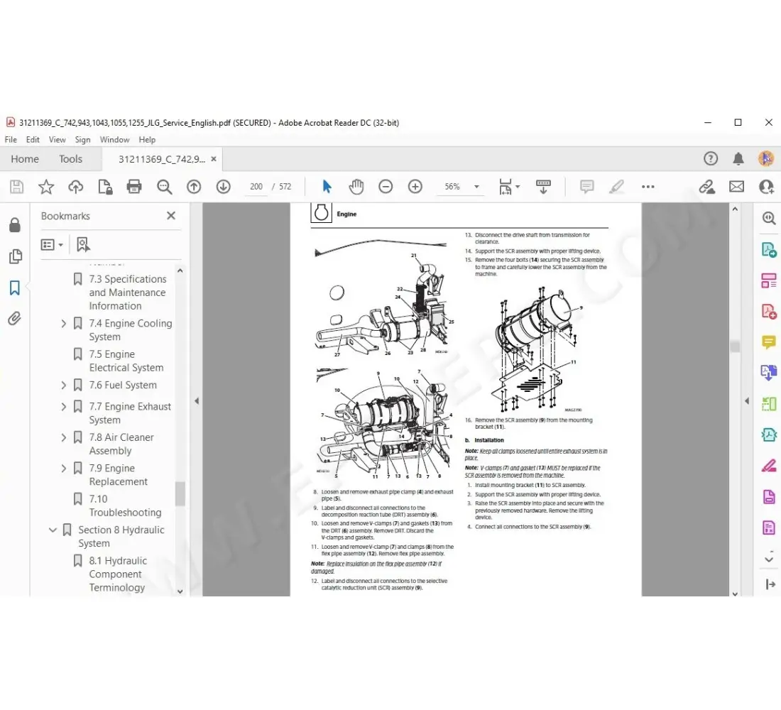The width and height of the screenshot is (781, 710).
Task: Open the zoom level dropdown
Action: [476, 187]
